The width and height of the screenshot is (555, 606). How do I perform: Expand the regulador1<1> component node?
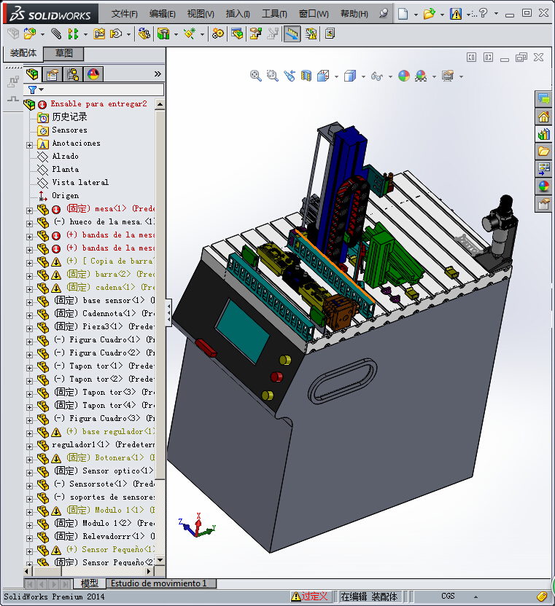click(x=29, y=446)
